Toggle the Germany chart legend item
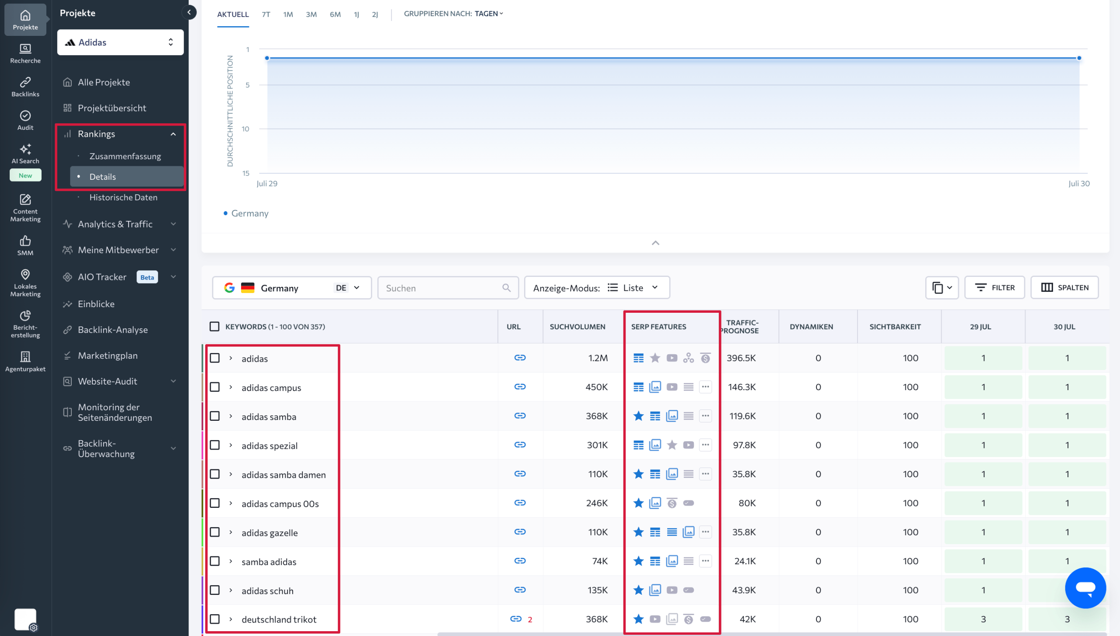Image resolution: width=1120 pixels, height=636 pixels. coord(246,213)
